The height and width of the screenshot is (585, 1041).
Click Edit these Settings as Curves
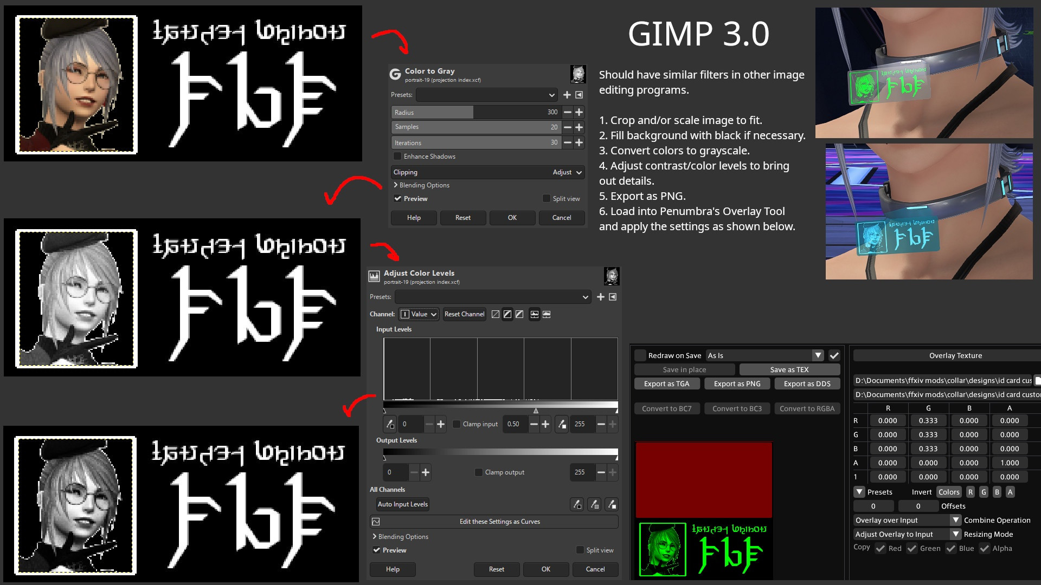tap(494, 522)
